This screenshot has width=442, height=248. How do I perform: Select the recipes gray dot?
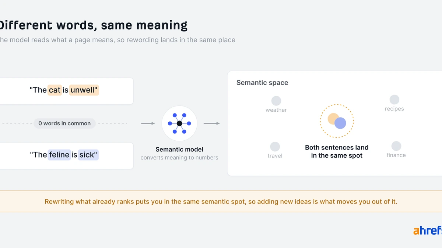tap(394, 100)
